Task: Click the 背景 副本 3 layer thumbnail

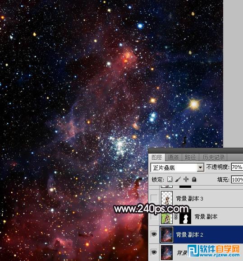Action: pyautogui.click(x=167, y=198)
